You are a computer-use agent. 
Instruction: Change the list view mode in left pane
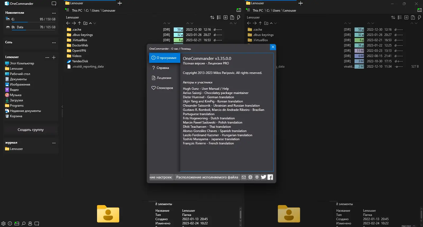pos(219,17)
